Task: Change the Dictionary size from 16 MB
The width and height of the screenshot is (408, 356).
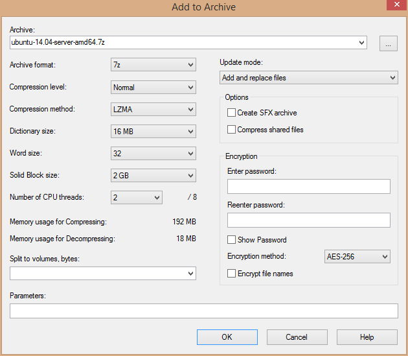Action: (153, 132)
